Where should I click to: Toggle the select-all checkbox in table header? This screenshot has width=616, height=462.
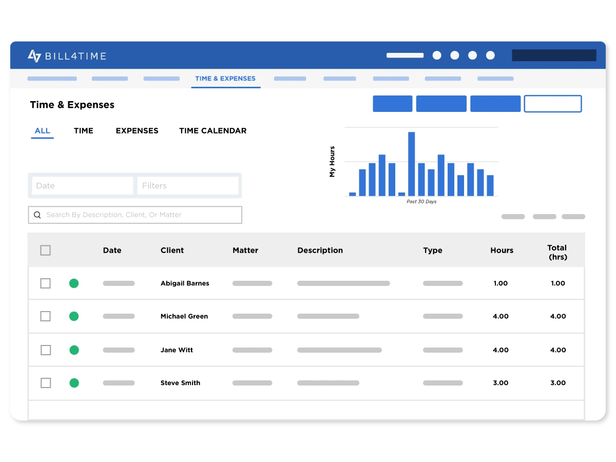point(46,251)
